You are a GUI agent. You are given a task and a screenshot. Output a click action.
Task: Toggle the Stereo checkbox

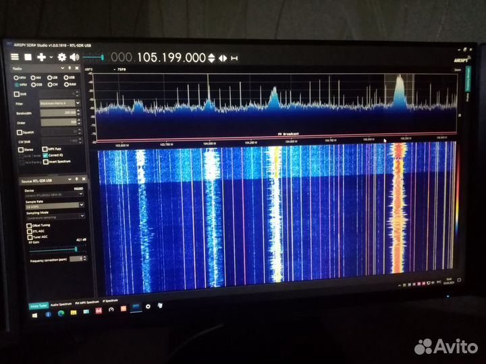21,150
